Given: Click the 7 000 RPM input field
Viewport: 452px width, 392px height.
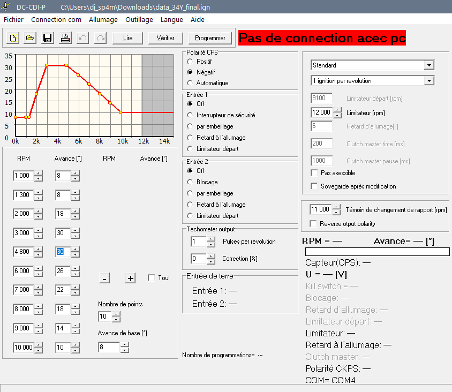Looking at the screenshot, I should [x=23, y=289].
